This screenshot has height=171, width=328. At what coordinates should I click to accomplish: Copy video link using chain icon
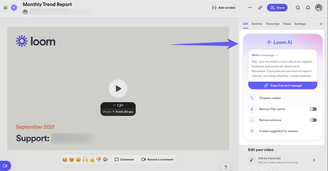(x=260, y=8)
